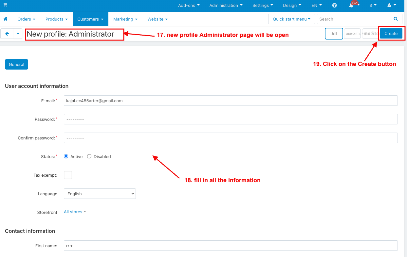Open the Language dropdown set to English
Screen dimensions: 407x257
point(100,194)
